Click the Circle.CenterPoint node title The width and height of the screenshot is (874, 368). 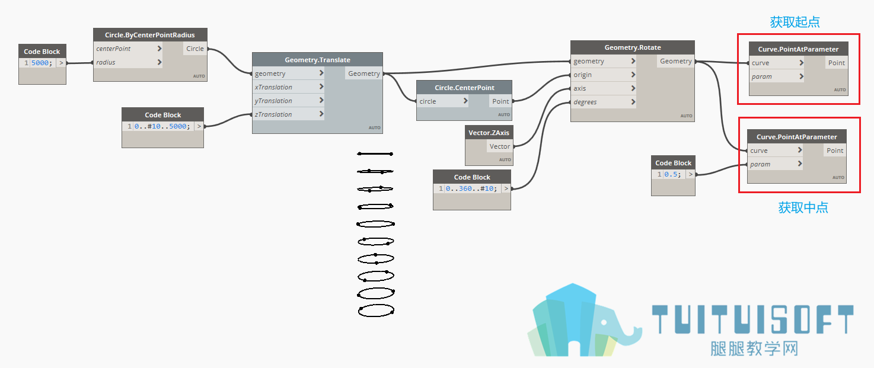[464, 88]
